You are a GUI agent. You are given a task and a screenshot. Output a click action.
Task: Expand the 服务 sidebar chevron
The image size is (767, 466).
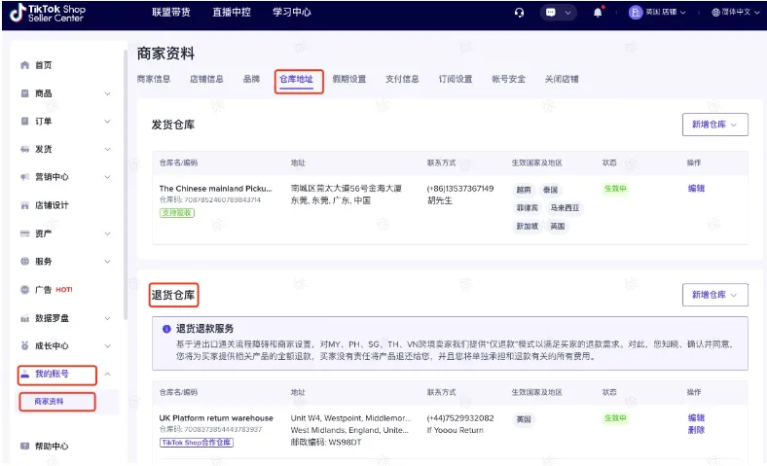108,262
